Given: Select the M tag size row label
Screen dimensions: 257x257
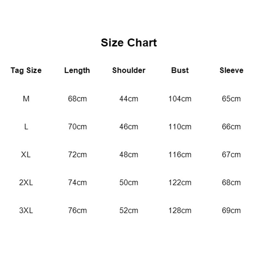Looking at the screenshot, I should pos(26,99).
